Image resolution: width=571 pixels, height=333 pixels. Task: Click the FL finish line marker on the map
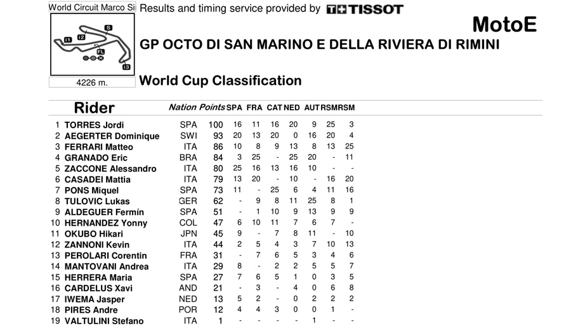(100, 52)
